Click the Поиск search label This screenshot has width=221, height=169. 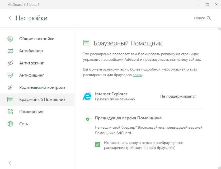point(199,18)
